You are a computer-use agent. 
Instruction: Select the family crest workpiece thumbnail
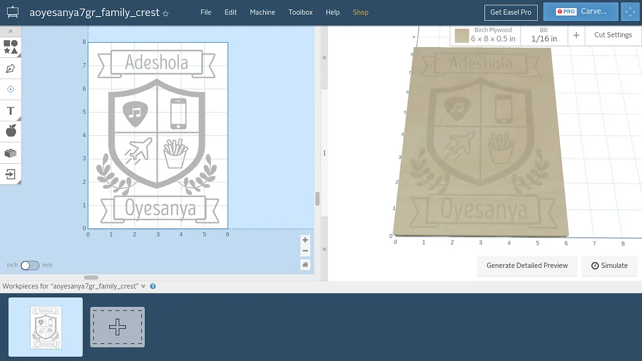coord(46,327)
